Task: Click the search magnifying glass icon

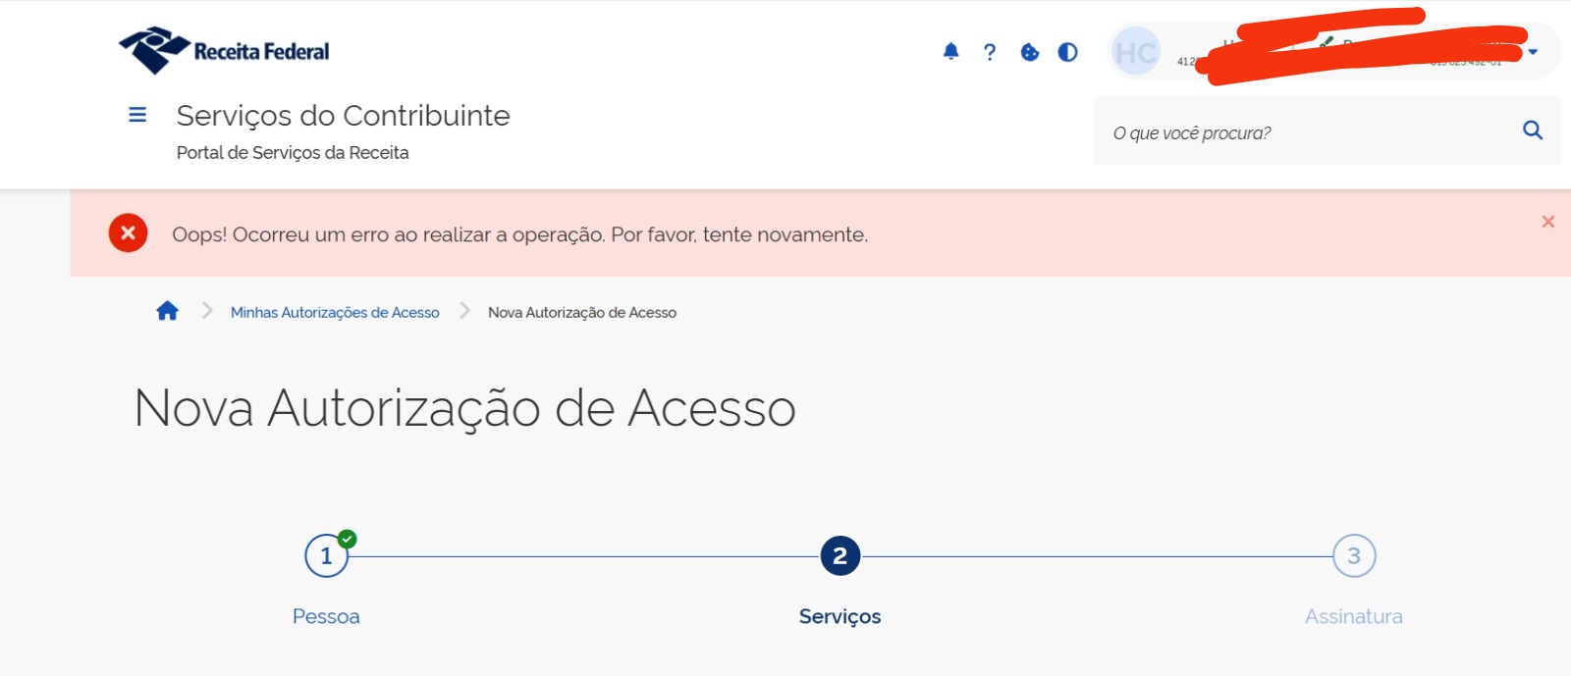Action: pyautogui.click(x=1532, y=130)
